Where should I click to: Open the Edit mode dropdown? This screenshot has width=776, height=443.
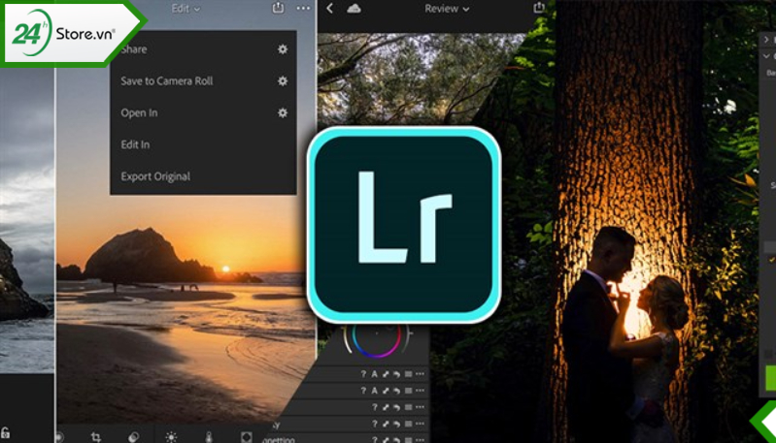click(x=186, y=9)
